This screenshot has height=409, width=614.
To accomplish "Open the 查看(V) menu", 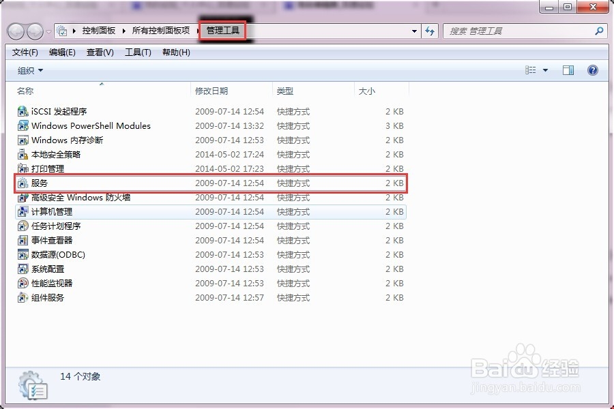I will [100, 52].
